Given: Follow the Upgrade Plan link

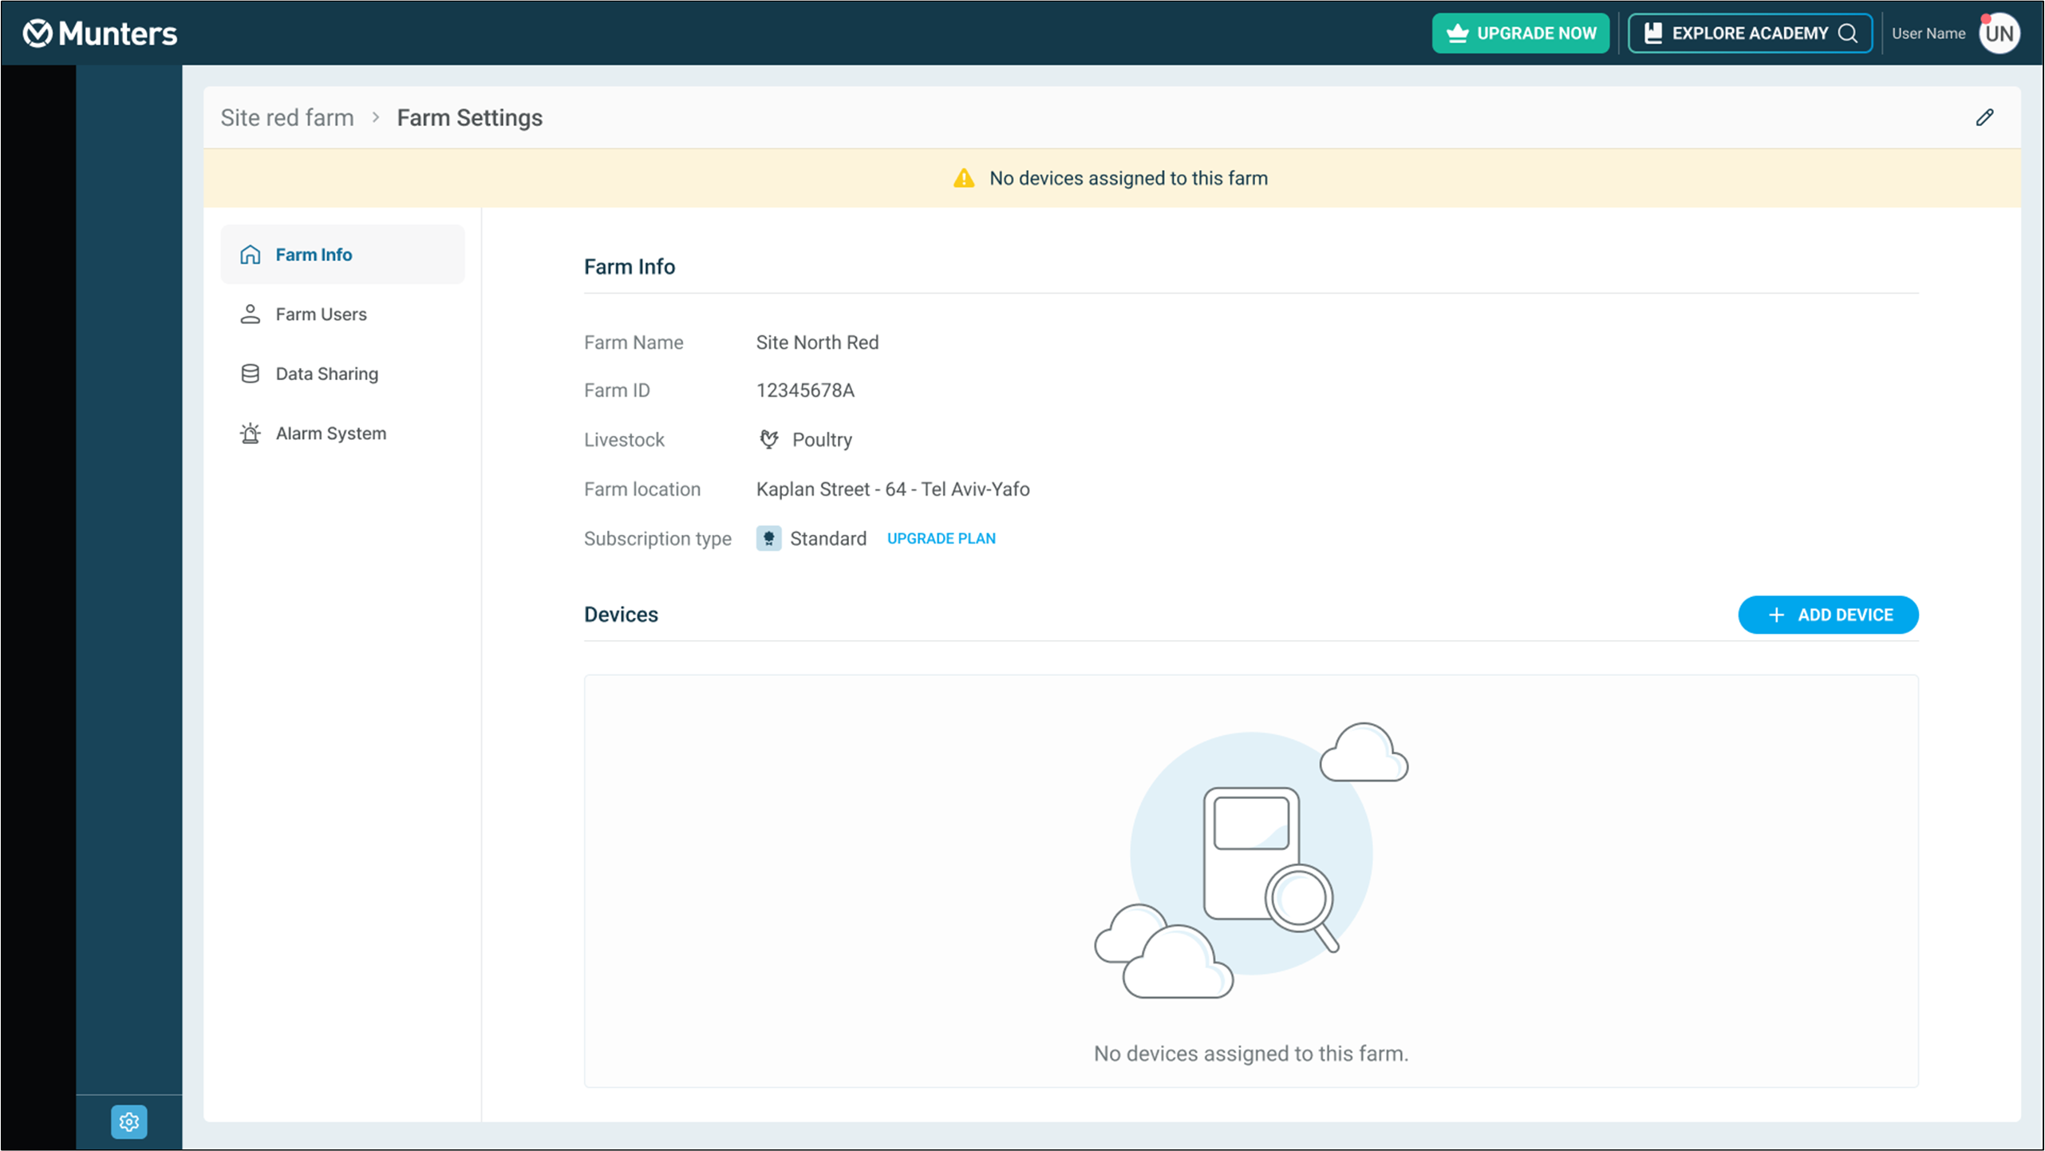Looking at the screenshot, I should coord(941,539).
